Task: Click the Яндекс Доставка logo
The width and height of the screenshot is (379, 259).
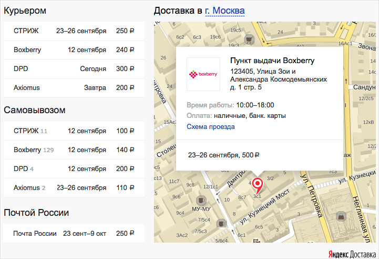Action: coord(352,254)
